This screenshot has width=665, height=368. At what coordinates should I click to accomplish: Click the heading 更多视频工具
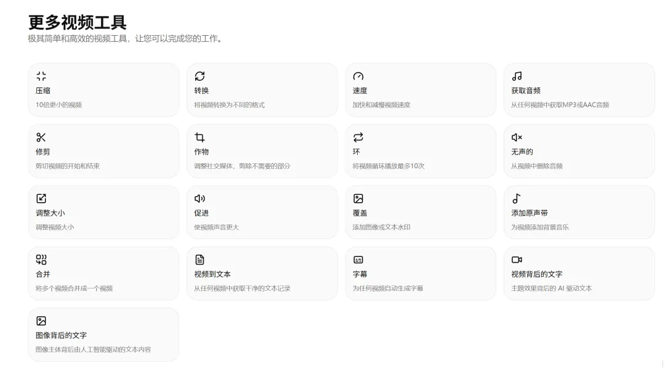(77, 22)
